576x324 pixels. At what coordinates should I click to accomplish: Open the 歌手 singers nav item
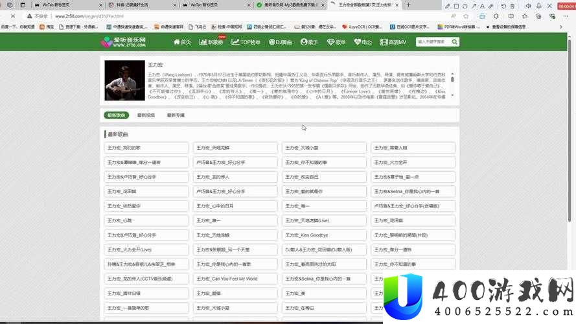[309, 42]
